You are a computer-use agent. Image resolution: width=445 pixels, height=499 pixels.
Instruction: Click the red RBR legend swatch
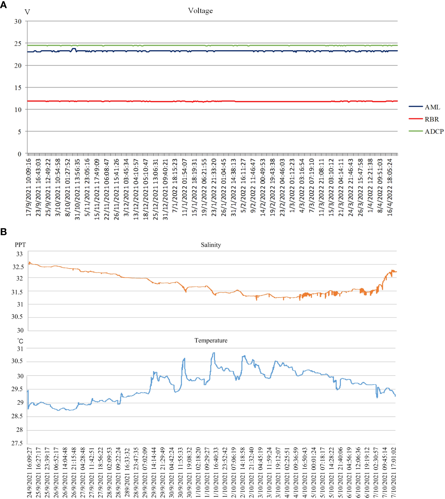pyautogui.click(x=416, y=119)
